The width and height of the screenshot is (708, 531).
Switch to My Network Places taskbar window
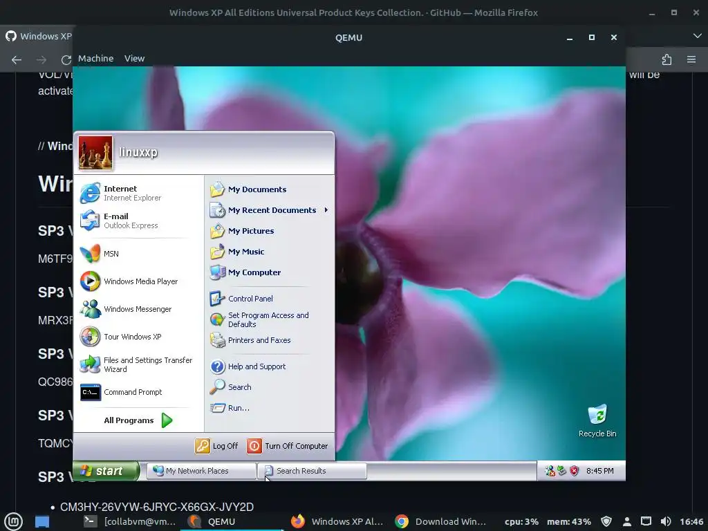(x=201, y=471)
